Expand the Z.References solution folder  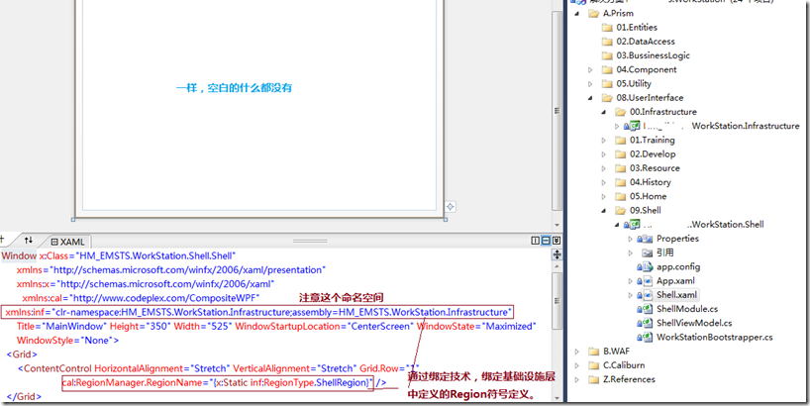[577, 379]
